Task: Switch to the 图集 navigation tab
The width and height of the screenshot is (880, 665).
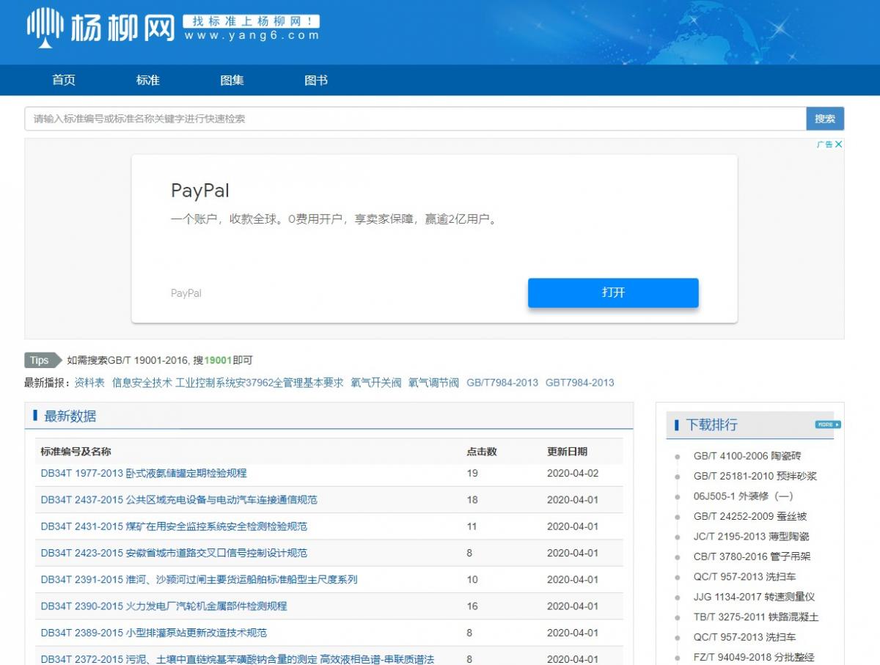Action: pyautogui.click(x=232, y=81)
